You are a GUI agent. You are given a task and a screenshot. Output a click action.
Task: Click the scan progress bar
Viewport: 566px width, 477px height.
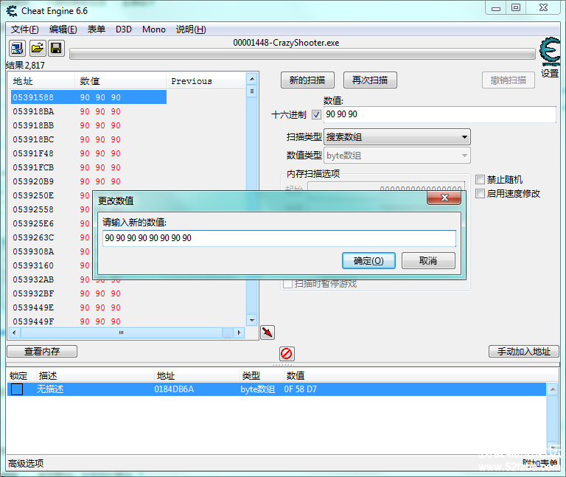click(302, 54)
